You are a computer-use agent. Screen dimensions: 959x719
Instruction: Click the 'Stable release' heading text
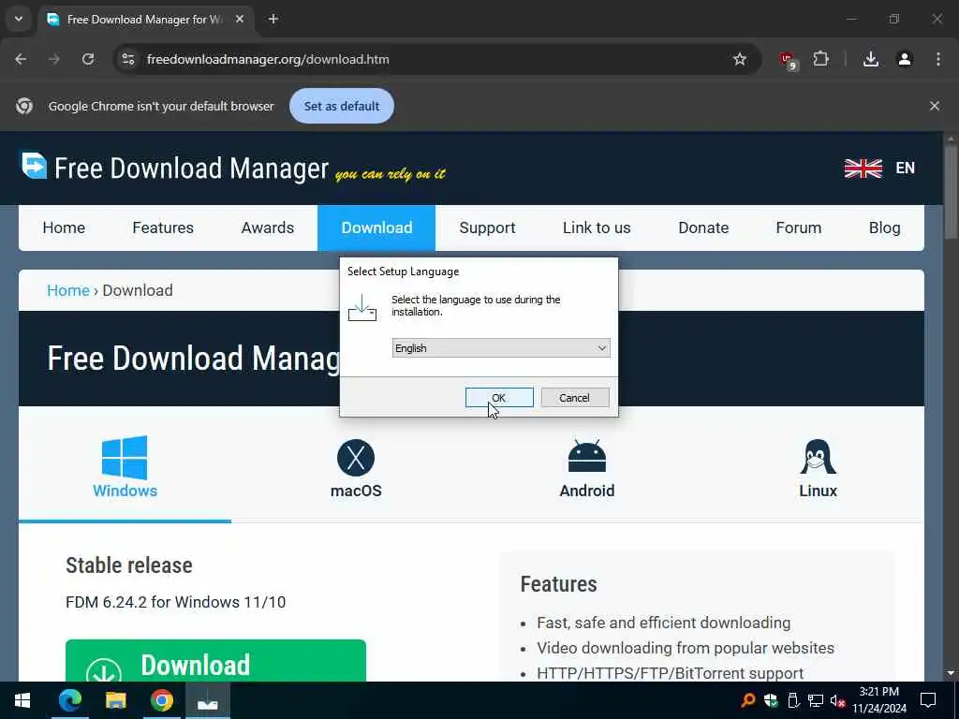(x=129, y=565)
